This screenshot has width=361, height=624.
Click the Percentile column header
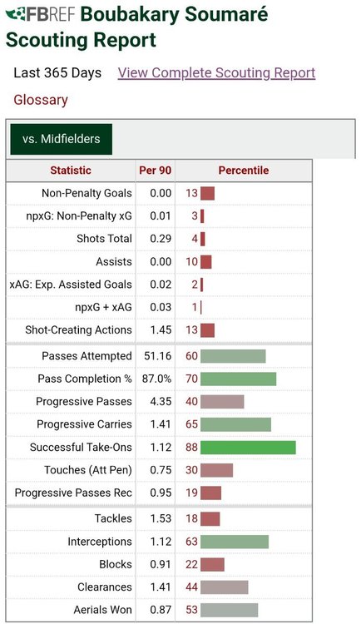pyautogui.click(x=244, y=171)
